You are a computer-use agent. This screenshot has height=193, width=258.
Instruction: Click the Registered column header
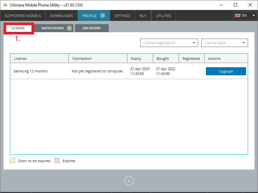[191, 59]
